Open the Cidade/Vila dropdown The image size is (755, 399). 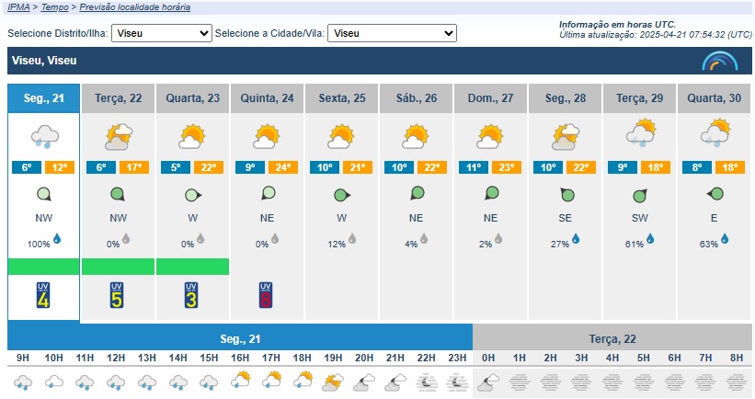392,33
